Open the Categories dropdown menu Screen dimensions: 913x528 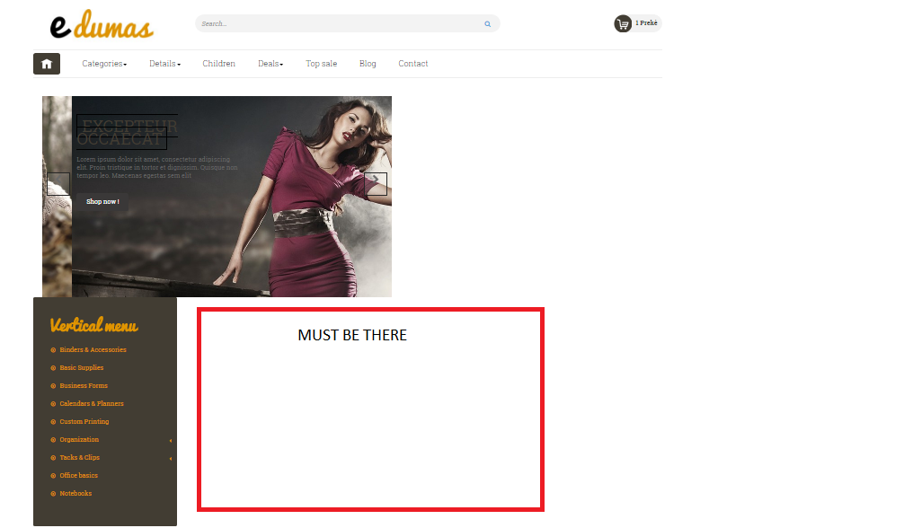[104, 64]
